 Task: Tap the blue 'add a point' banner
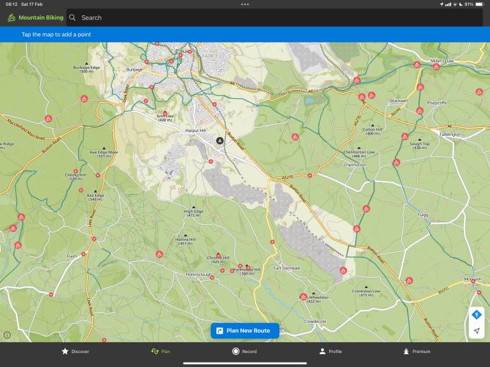click(x=245, y=34)
